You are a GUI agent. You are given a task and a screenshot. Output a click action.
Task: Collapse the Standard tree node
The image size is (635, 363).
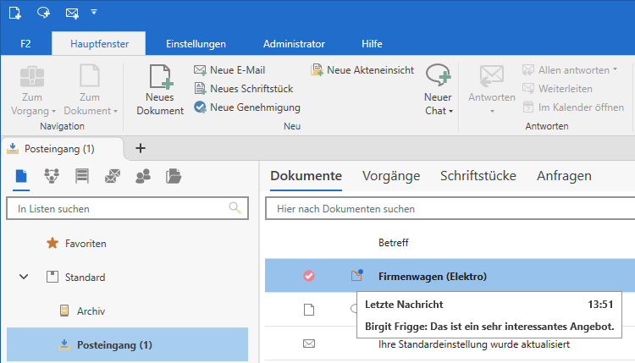(24, 277)
